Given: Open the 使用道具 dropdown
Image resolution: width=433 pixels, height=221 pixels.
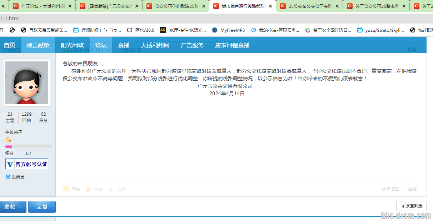Looking at the screenshot, I should pyautogui.click(x=392, y=189).
